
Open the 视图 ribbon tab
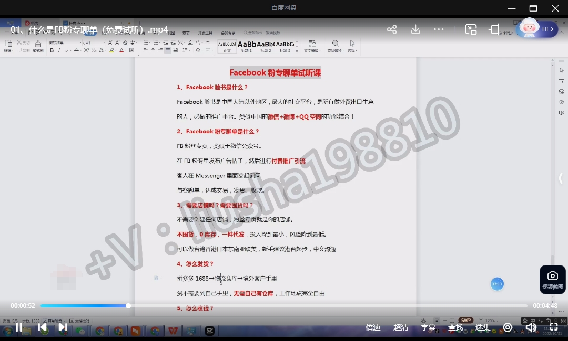click(171, 33)
